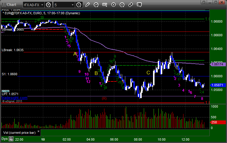Open the speech bubble comment icon
Screen dimensions: 227x143
point(139,5)
